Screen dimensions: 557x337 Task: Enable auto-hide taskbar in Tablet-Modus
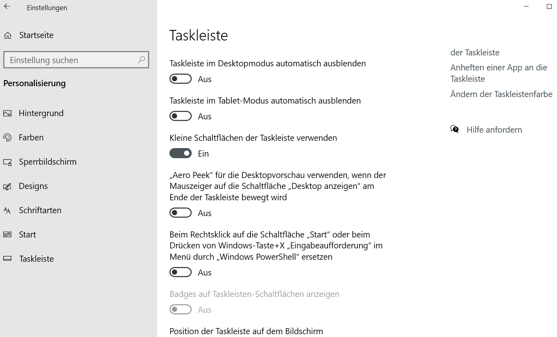tap(180, 116)
